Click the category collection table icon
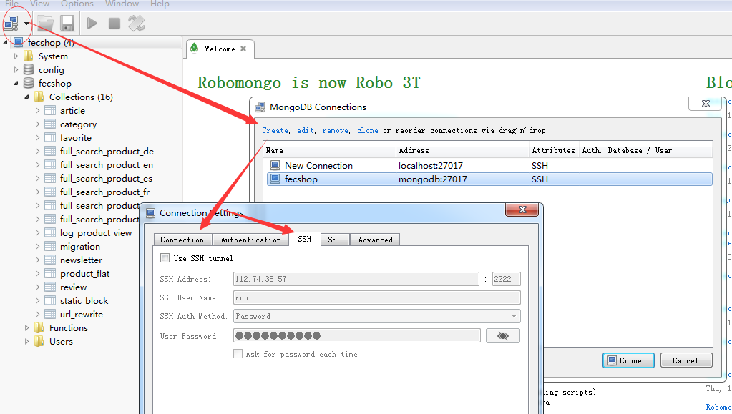Screen dimensions: 732x414 [50, 124]
